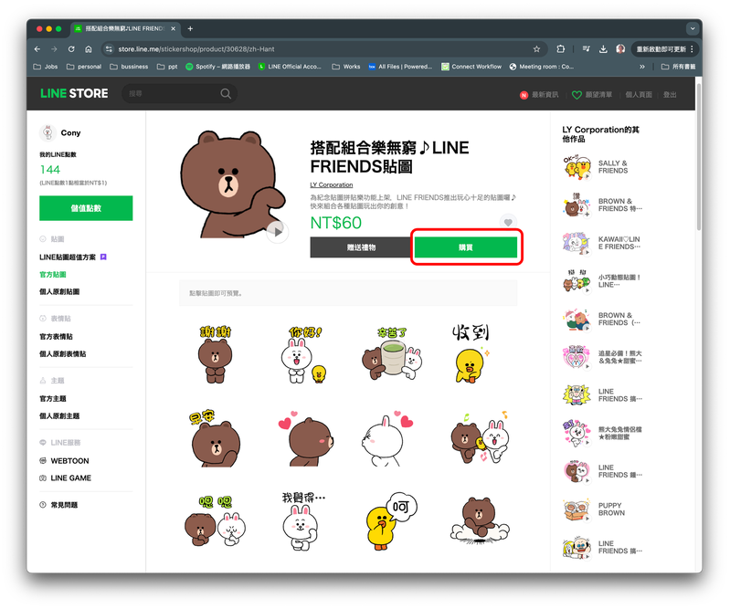This screenshot has width=730, height=609.
Task: Preview the 收到 Sally sticker
Action: pyautogui.click(x=472, y=354)
